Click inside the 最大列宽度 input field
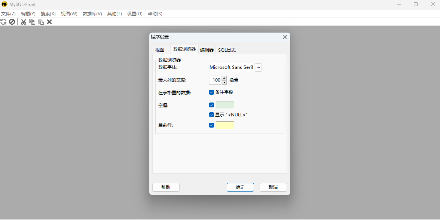This screenshot has height=220, width=440. point(216,80)
